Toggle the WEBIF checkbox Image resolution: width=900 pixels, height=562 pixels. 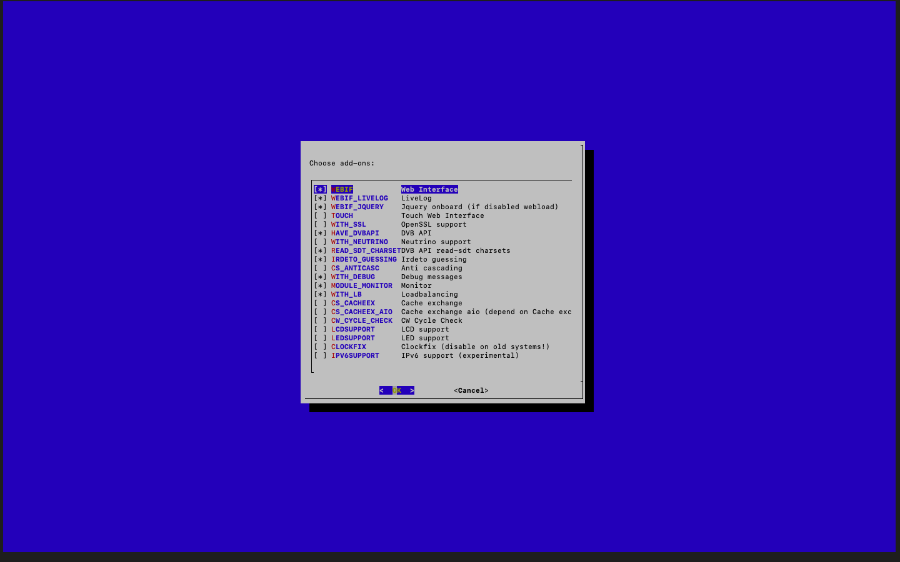320,189
